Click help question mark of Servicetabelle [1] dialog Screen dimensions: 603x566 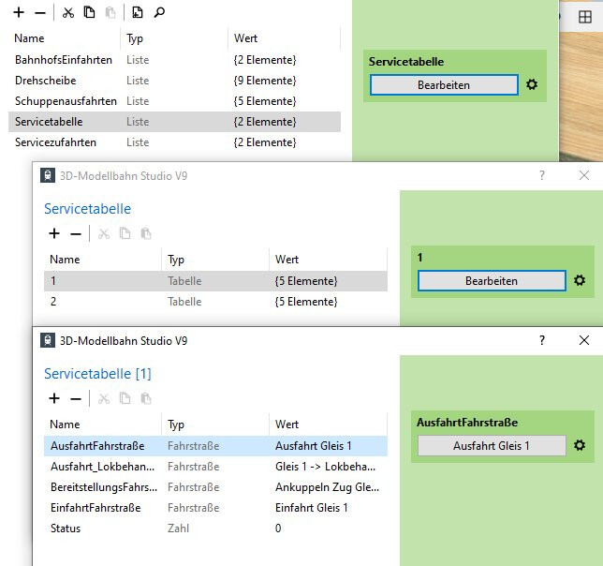pyautogui.click(x=542, y=340)
